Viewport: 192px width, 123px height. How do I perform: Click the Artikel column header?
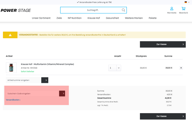click(x=9, y=56)
